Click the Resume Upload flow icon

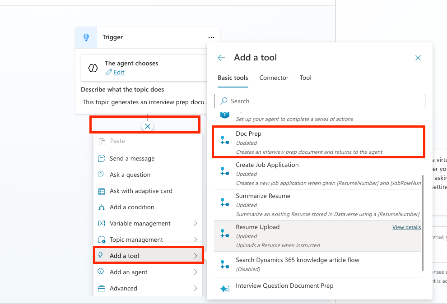tap(225, 233)
